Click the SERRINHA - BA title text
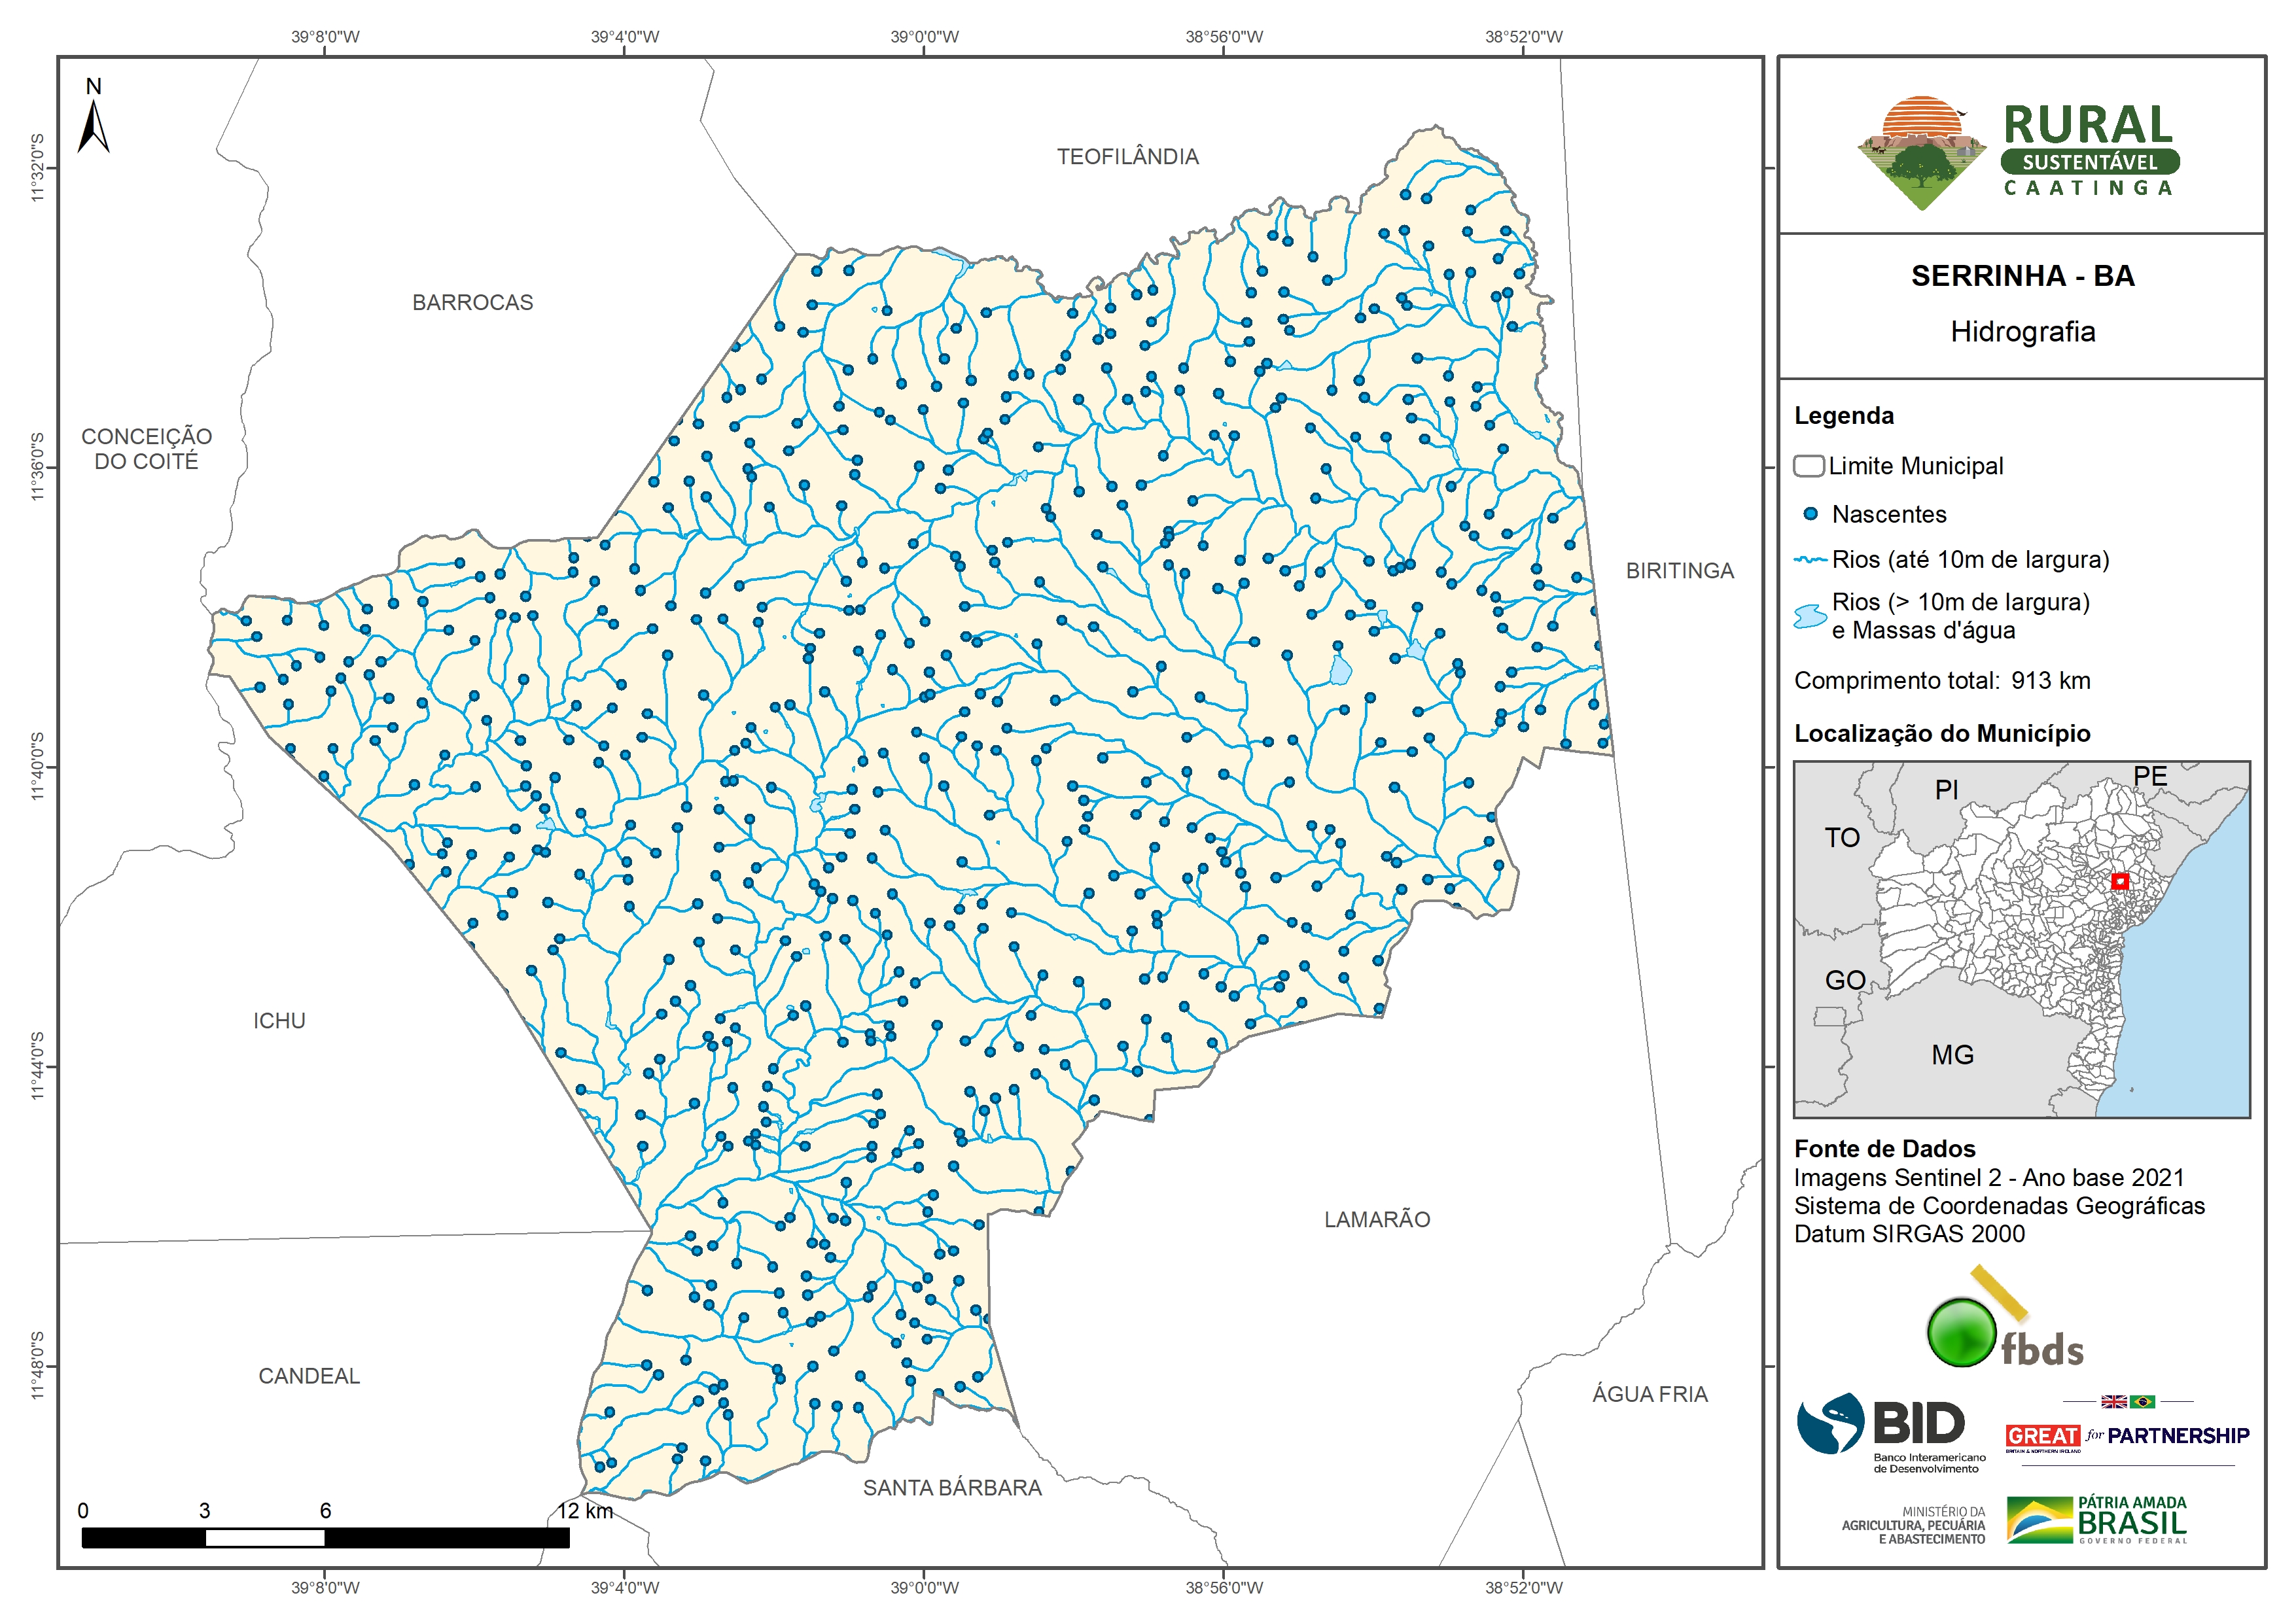Viewport: 2296px width, 1623px height. pos(2022,276)
